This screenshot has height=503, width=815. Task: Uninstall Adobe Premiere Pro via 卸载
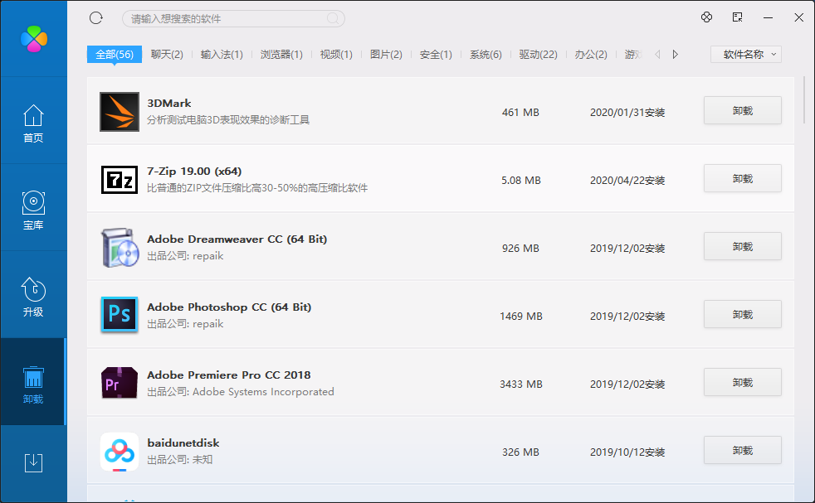(x=742, y=383)
